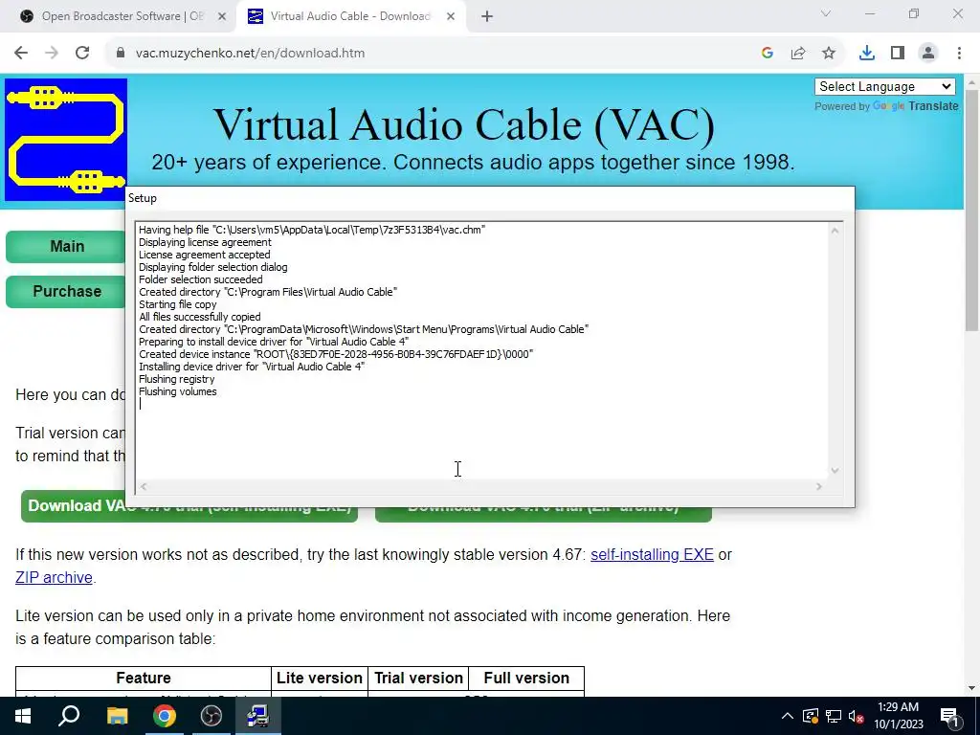Open Chrome profile avatar
The width and height of the screenshot is (980, 735).
pos(928,54)
